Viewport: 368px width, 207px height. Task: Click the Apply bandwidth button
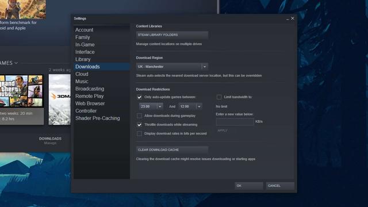[x=223, y=131]
